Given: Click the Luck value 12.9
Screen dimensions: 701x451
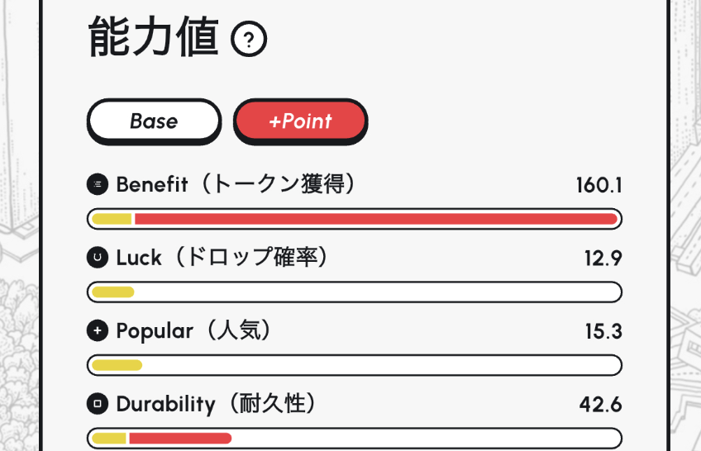Looking at the screenshot, I should [603, 259].
